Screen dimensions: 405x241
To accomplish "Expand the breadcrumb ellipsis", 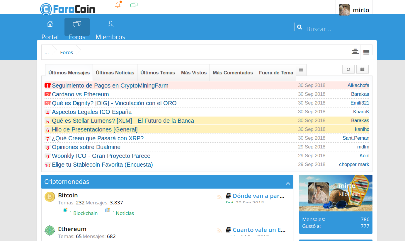I will click(47, 52).
